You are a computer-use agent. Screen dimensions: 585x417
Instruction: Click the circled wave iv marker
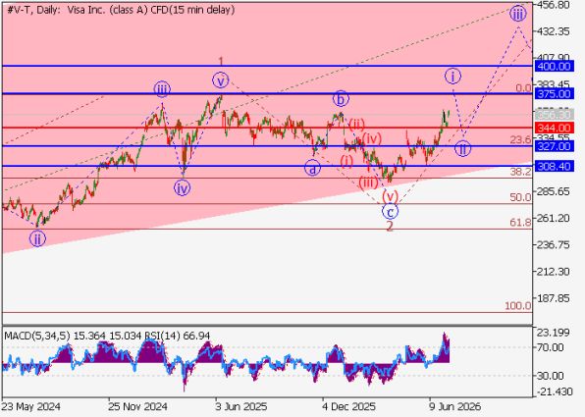(182, 187)
